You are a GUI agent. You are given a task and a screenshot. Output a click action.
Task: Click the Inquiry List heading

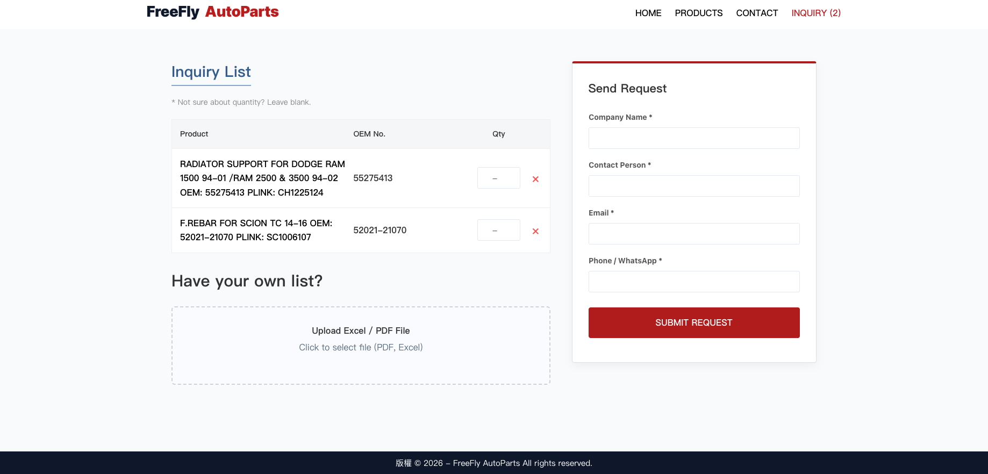coord(211,72)
